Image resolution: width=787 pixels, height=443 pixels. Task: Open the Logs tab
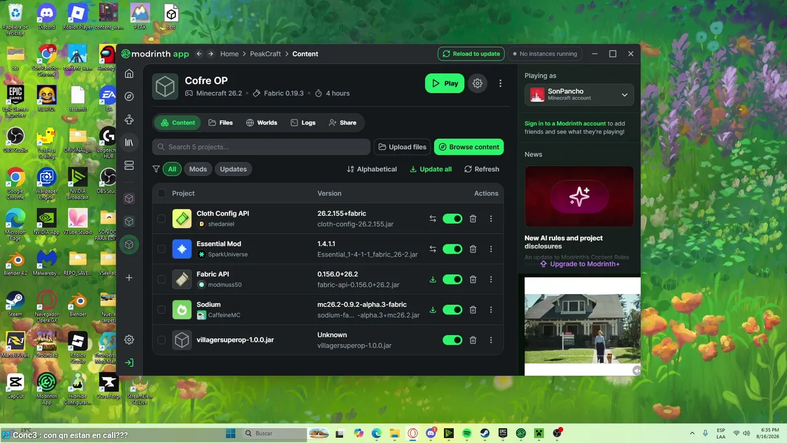pyautogui.click(x=303, y=122)
